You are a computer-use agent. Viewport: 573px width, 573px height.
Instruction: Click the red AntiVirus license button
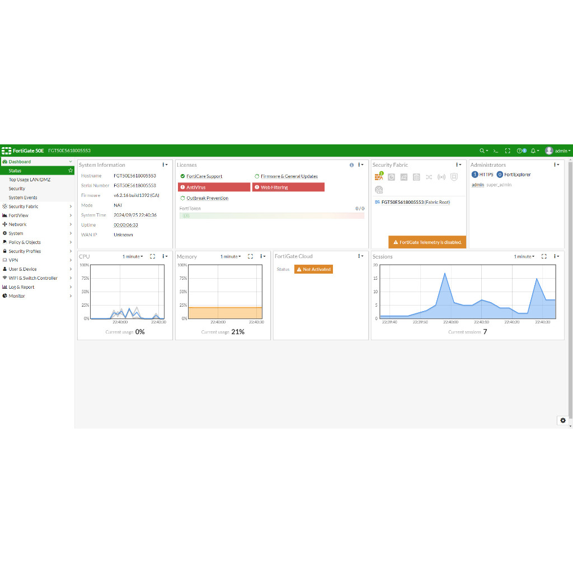[214, 187]
